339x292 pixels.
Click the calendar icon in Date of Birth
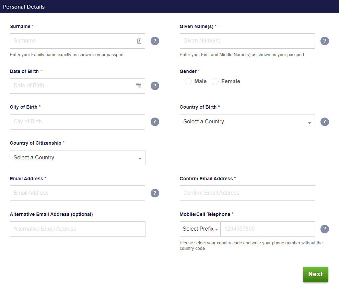[138, 86]
